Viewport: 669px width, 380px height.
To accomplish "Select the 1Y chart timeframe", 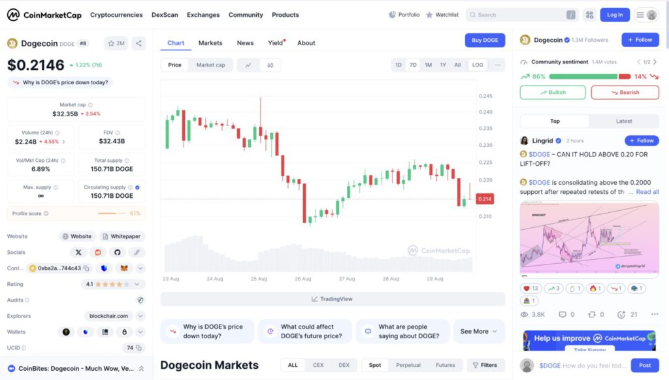I will [442, 65].
